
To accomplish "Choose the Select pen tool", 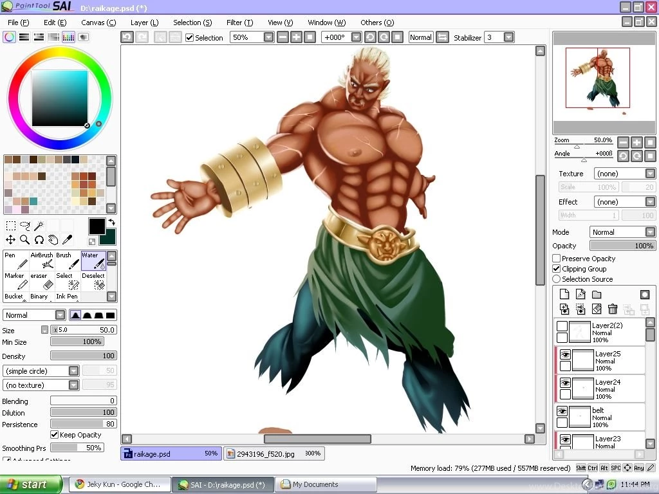I will (x=67, y=281).
